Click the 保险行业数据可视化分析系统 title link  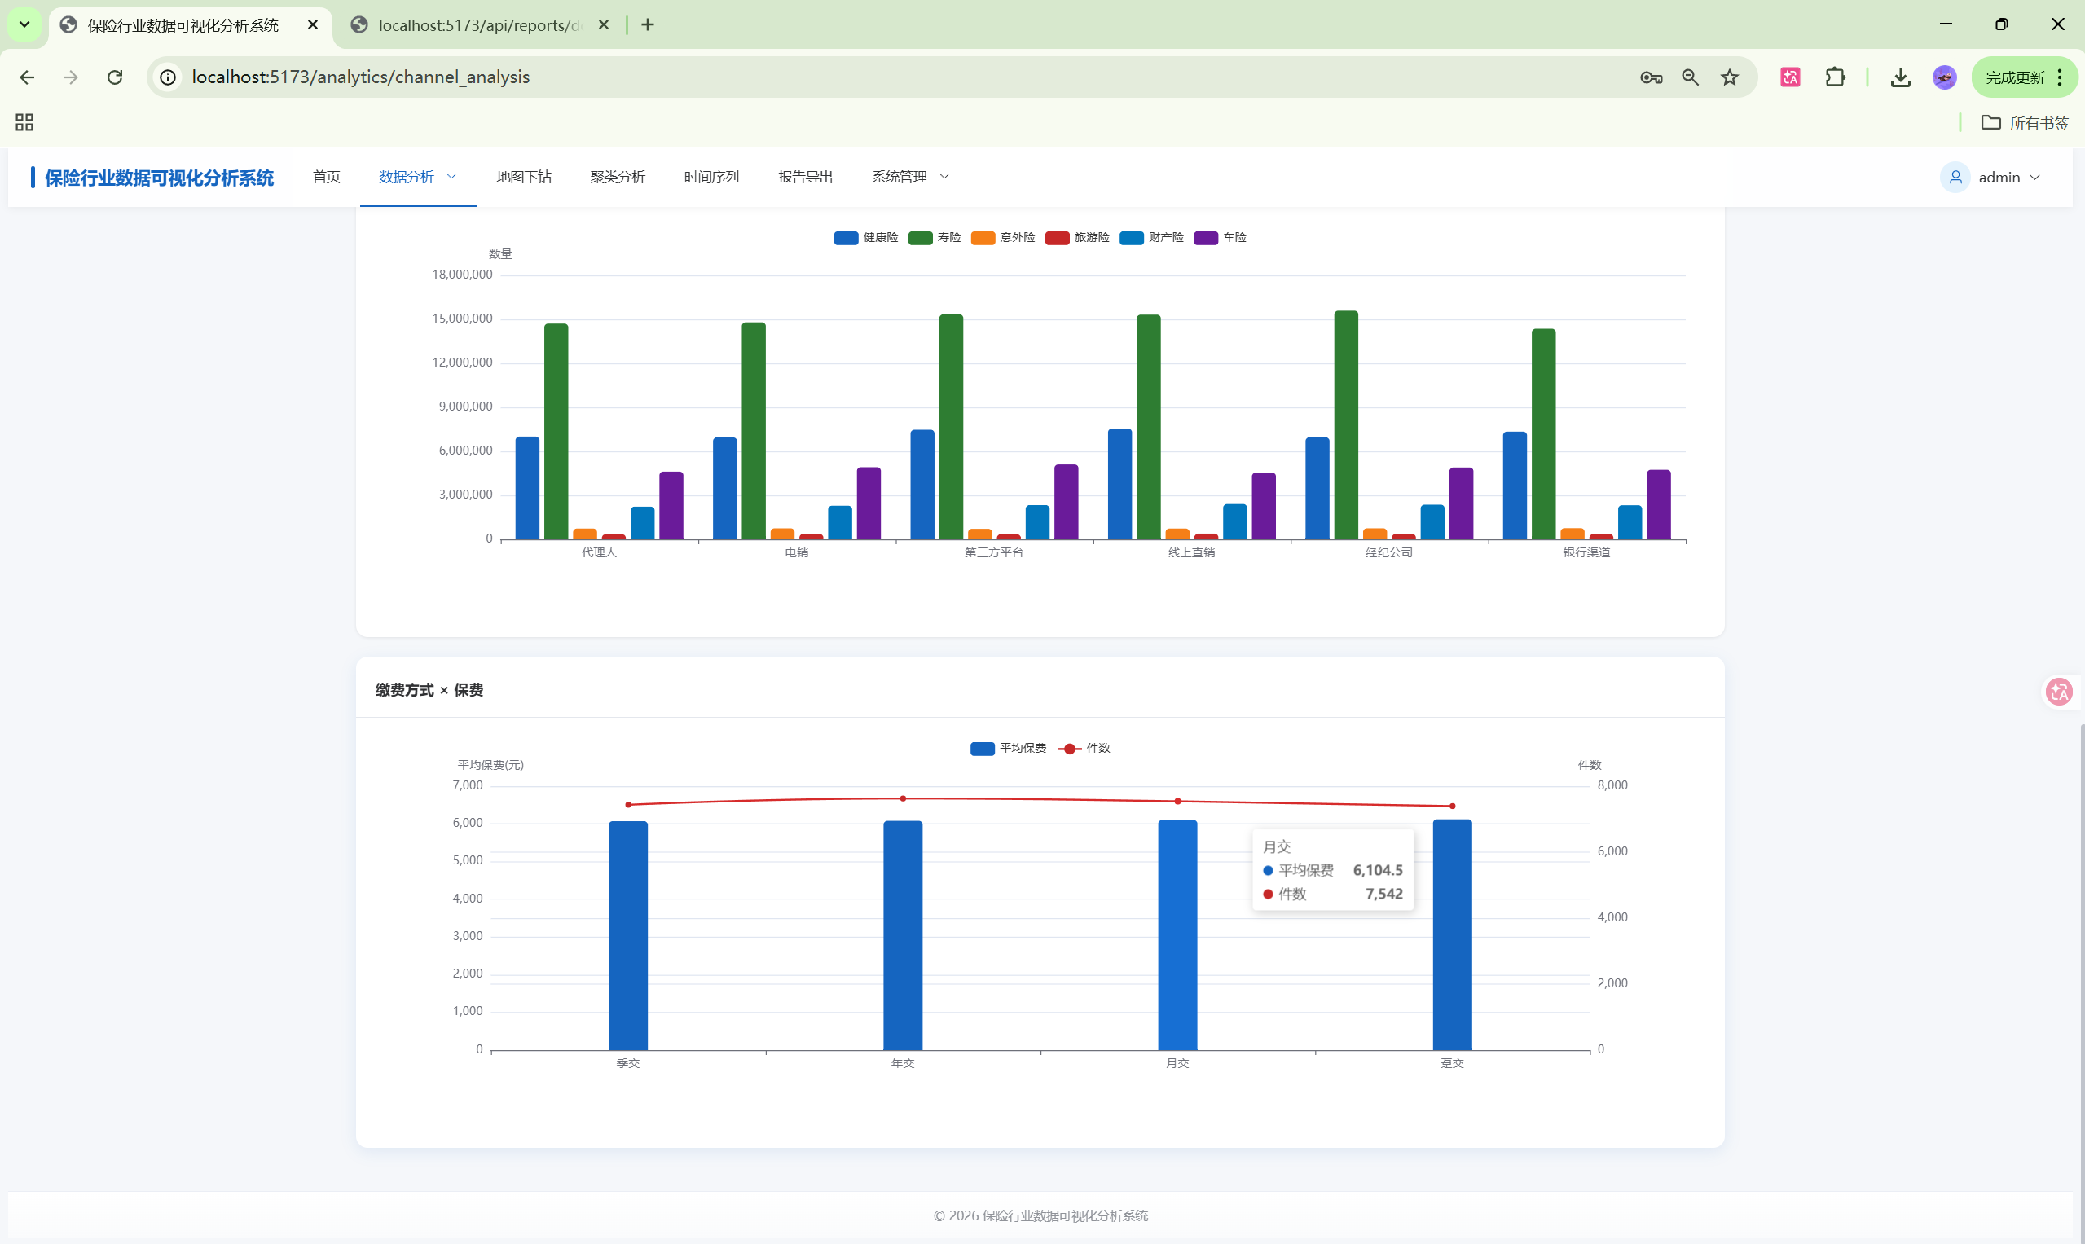pos(160,178)
